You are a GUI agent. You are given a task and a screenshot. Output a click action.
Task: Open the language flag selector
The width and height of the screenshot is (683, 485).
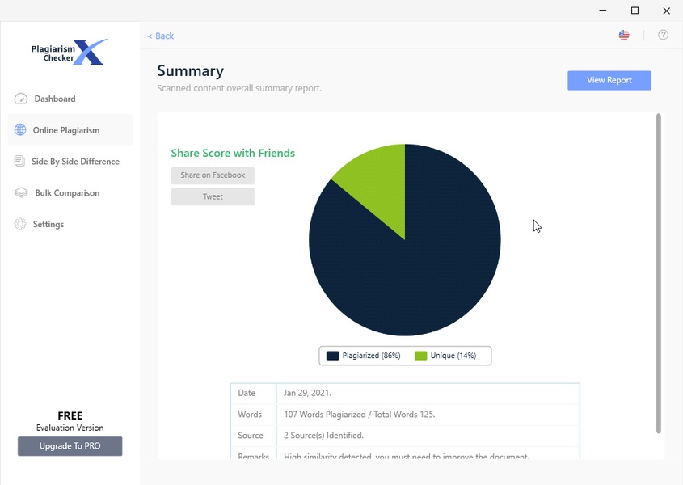[x=624, y=36]
